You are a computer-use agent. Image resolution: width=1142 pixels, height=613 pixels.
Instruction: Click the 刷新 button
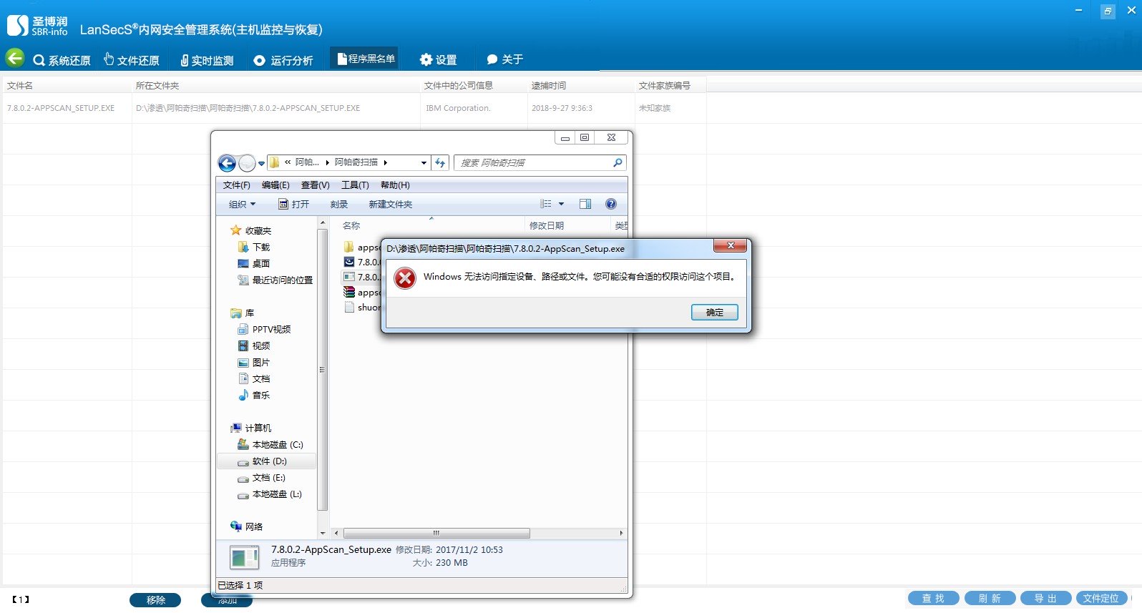[990, 598]
